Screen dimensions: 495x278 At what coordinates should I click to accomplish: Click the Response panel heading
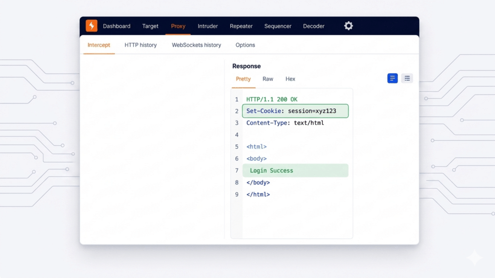[247, 66]
